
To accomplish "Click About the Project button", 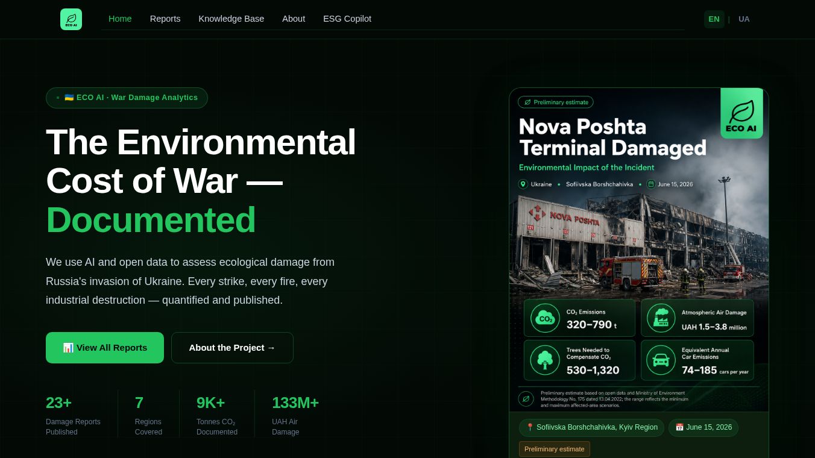I will (x=232, y=348).
